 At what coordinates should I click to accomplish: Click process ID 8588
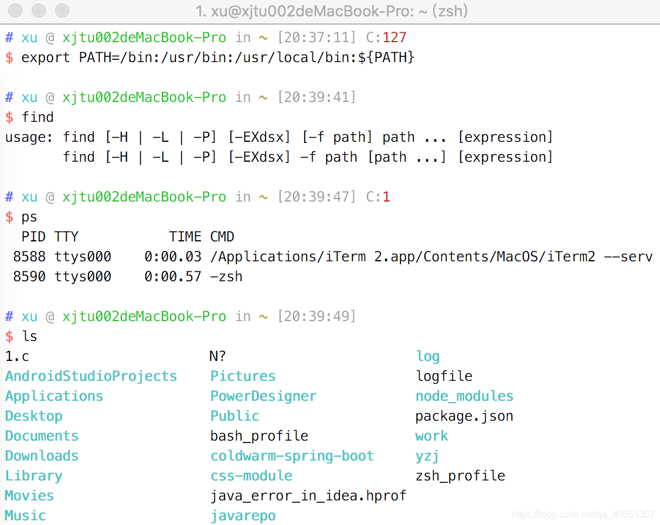(x=29, y=257)
